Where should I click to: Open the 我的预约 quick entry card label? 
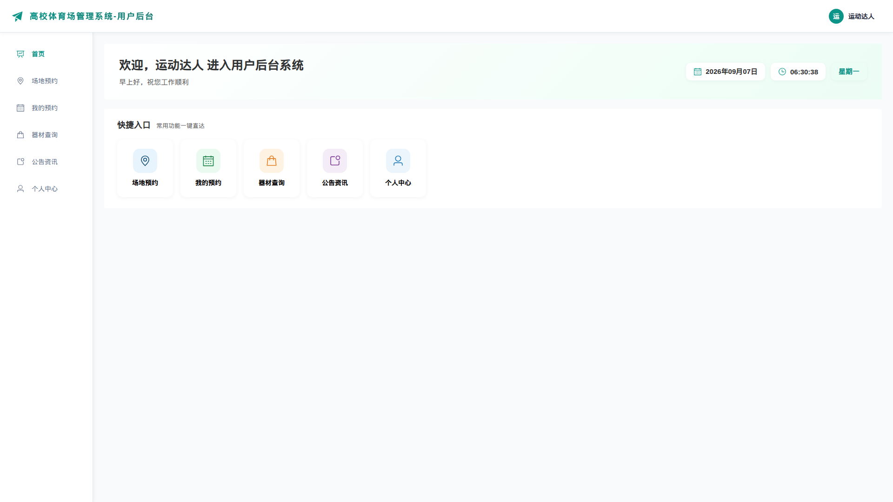click(x=208, y=183)
